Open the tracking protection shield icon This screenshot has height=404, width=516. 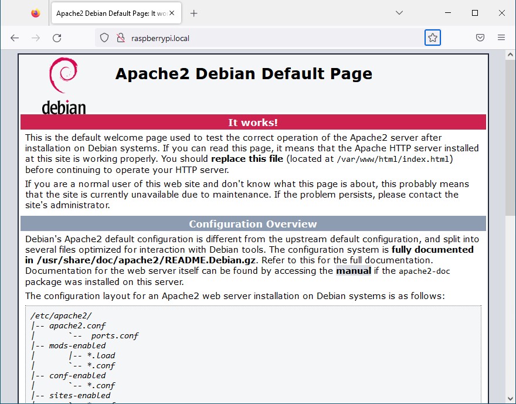click(104, 38)
